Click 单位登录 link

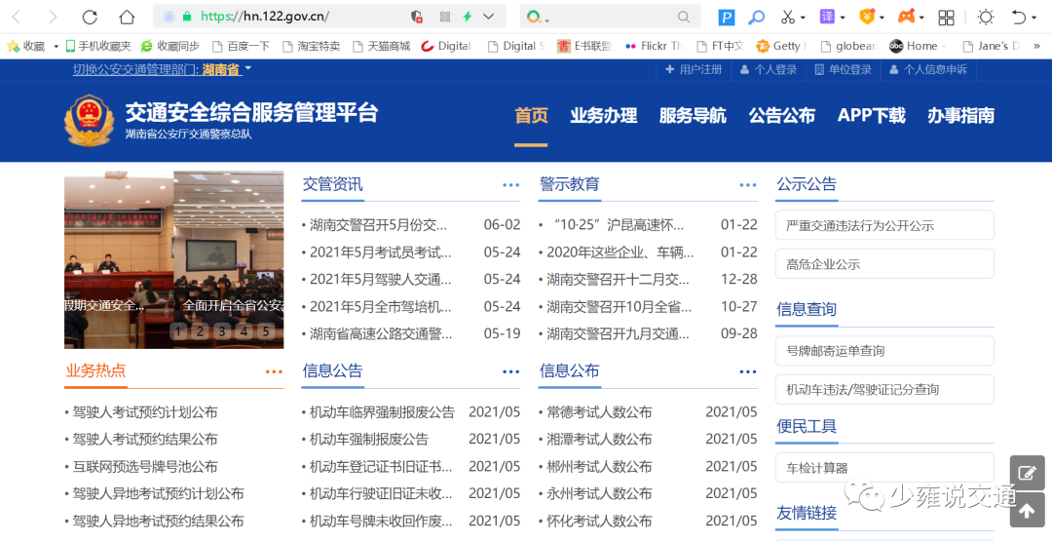click(843, 69)
